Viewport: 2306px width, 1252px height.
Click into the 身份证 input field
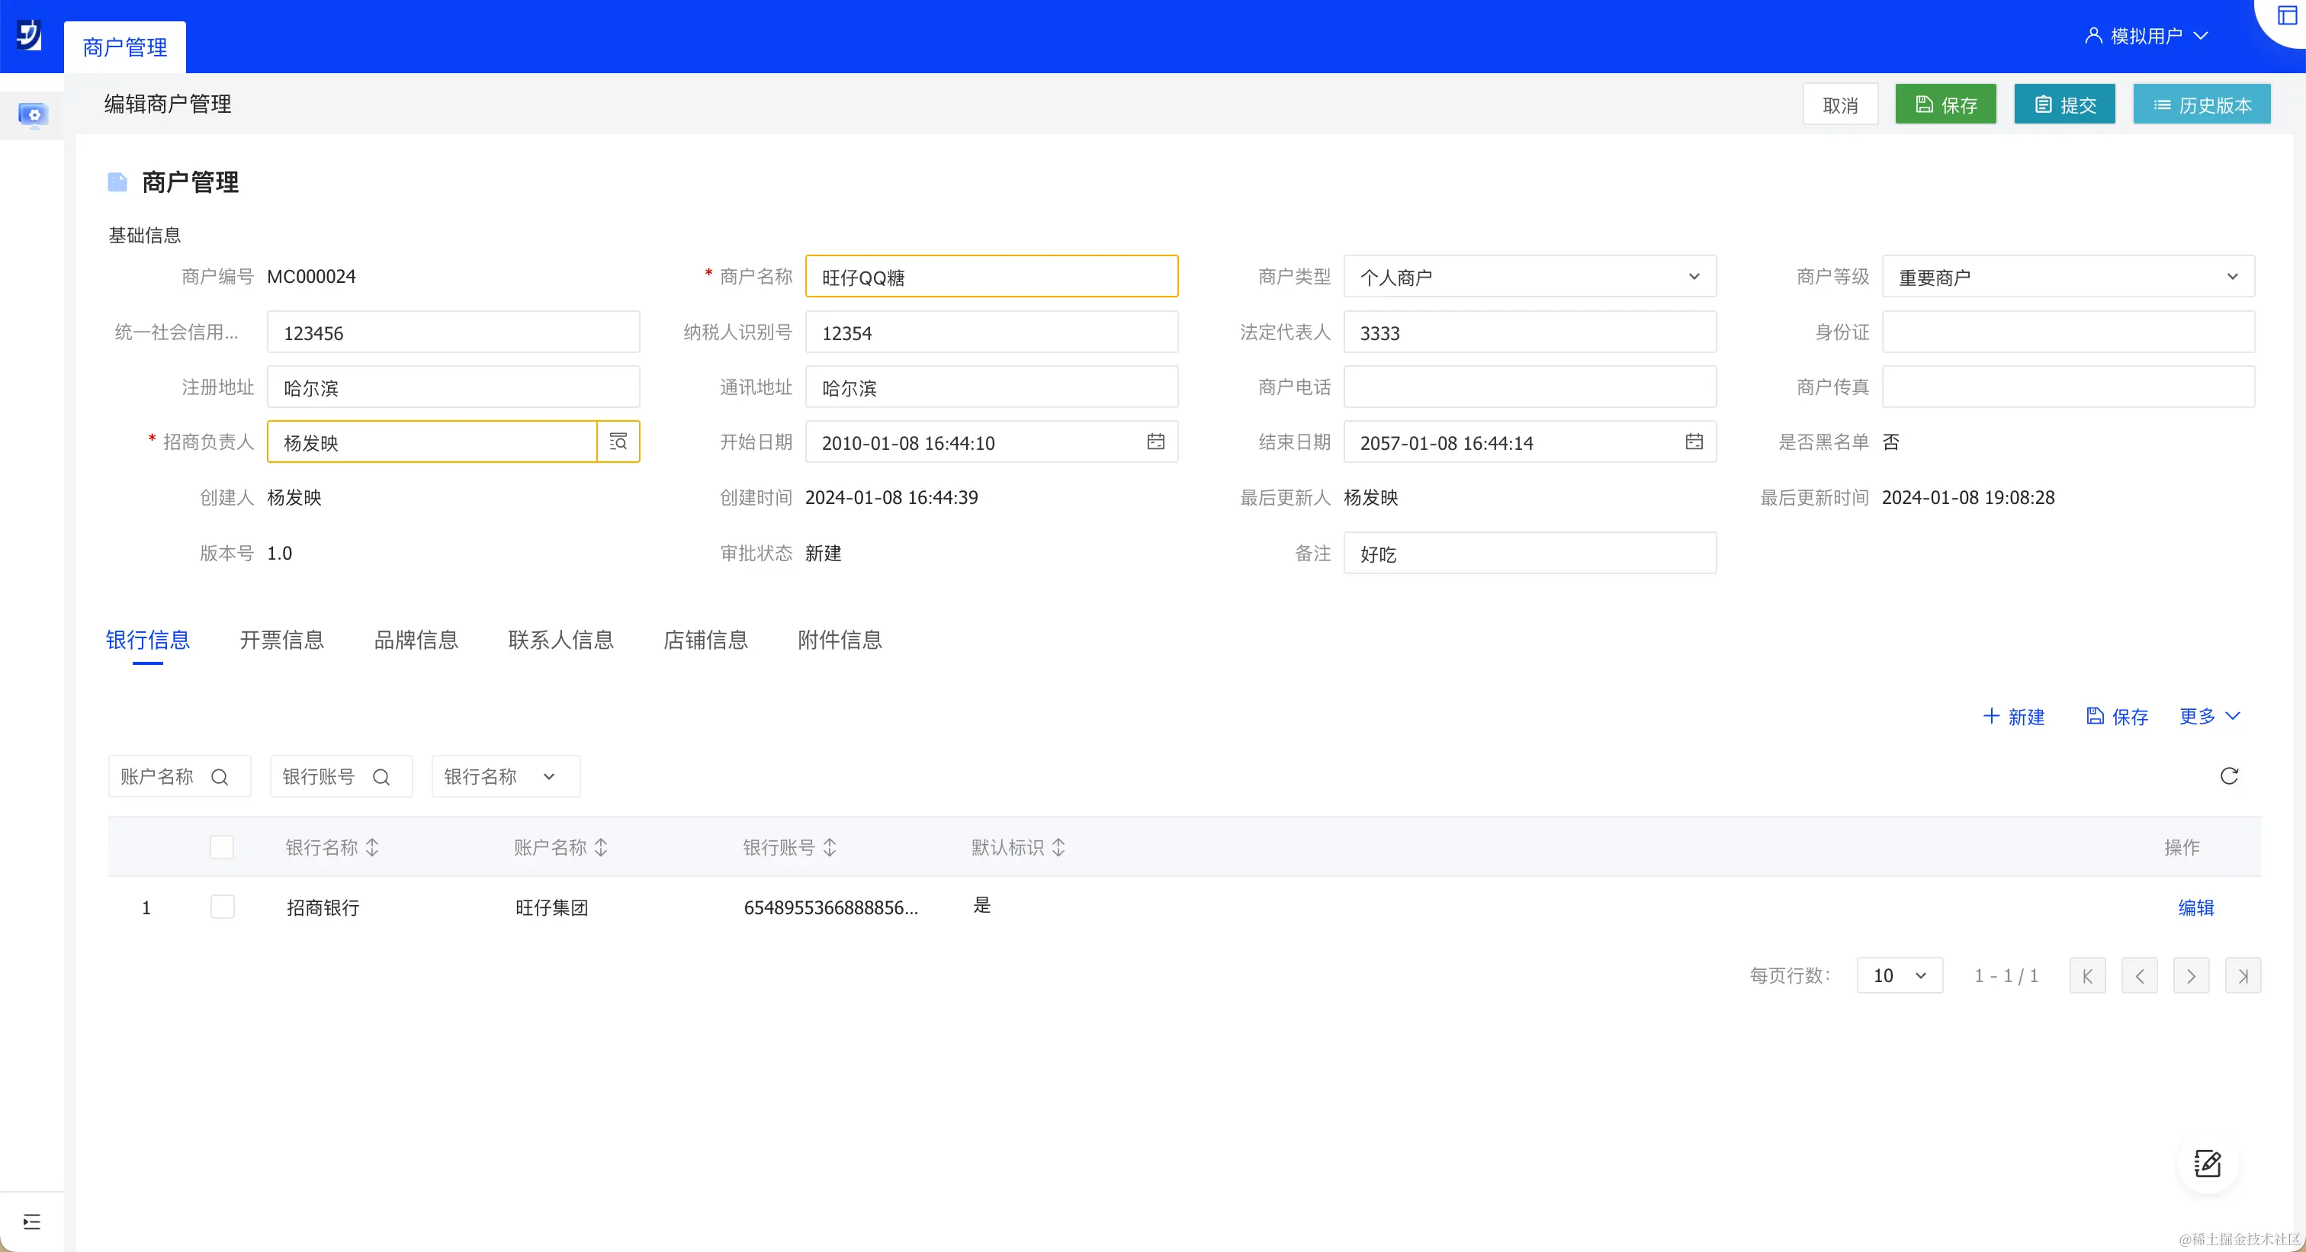(2067, 332)
